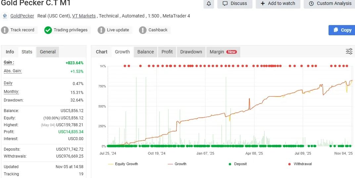This screenshot has height=178, width=355.
Task: Switch to the Stats tab
Action: pyautogui.click(x=27, y=52)
